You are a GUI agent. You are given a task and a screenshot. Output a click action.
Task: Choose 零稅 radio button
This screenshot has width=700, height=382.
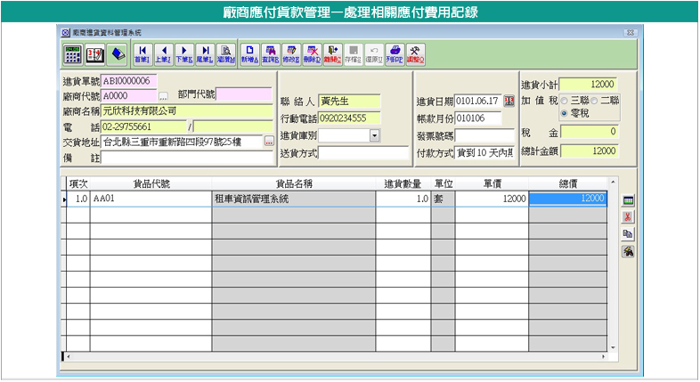(565, 114)
